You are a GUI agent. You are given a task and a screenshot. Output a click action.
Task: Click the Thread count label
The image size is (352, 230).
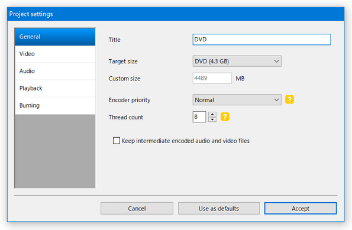click(125, 117)
